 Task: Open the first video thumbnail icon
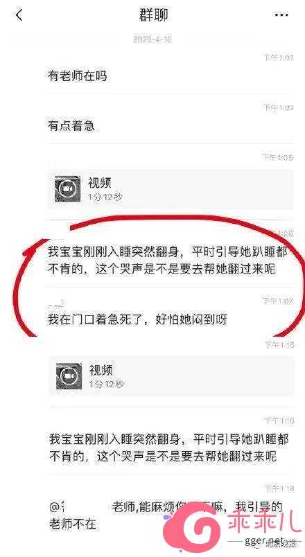coord(67,188)
